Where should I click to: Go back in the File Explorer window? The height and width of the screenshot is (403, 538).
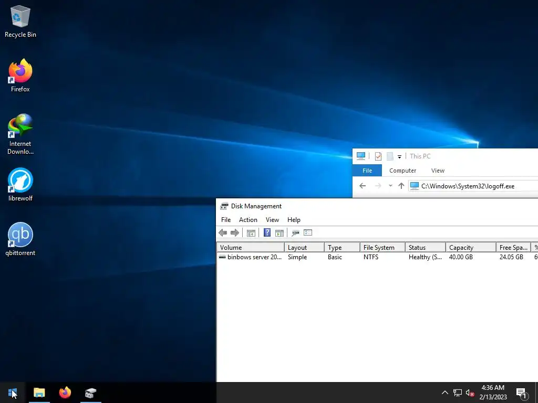point(363,186)
